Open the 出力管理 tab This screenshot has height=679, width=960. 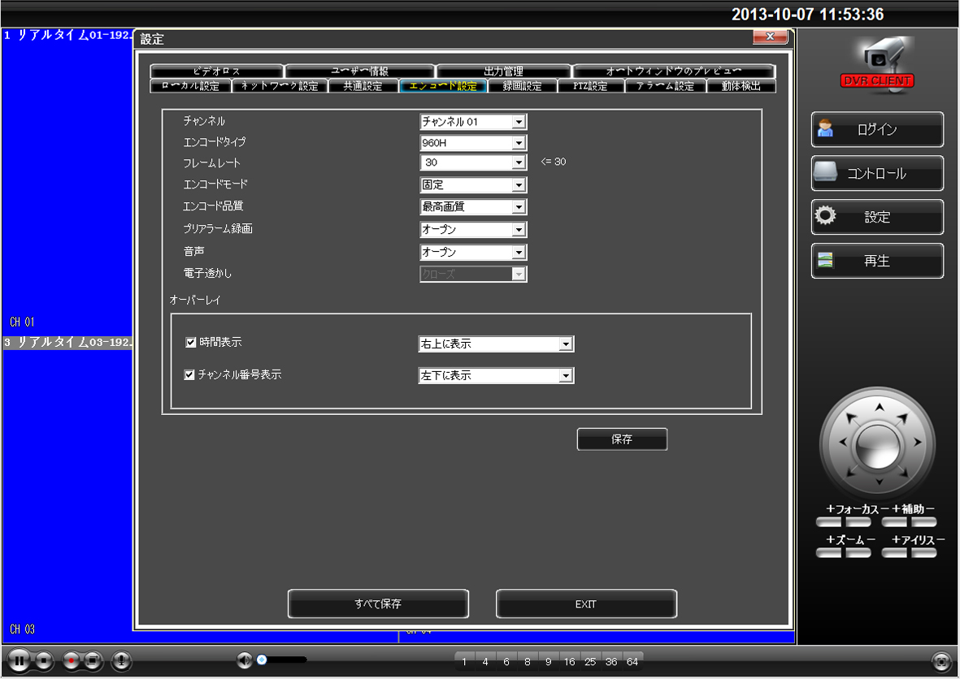503,71
